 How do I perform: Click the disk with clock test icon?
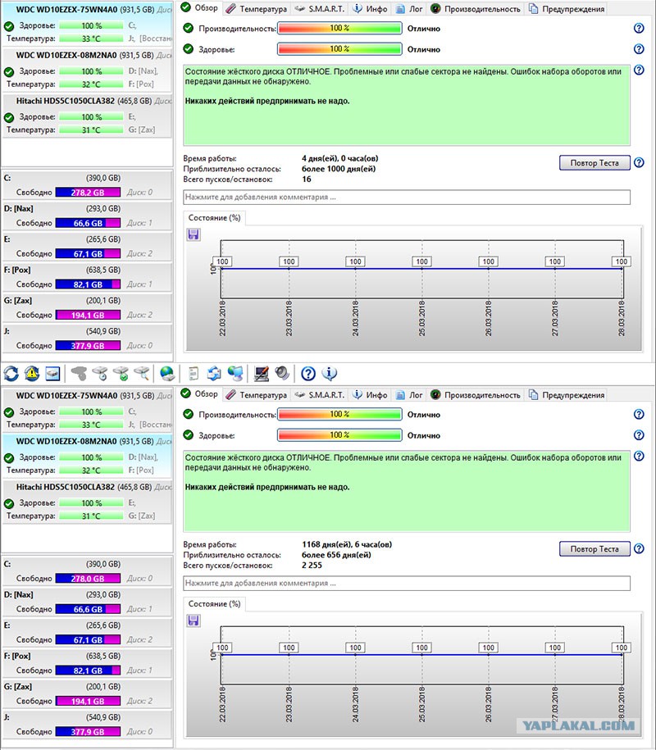tap(100, 373)
